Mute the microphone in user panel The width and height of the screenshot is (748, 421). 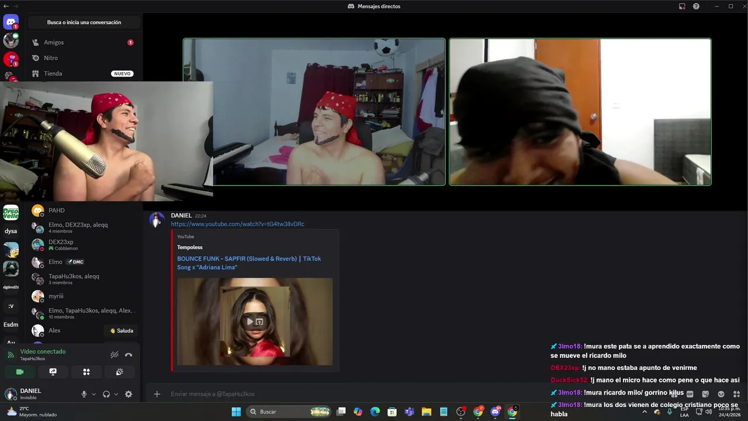pyautogui.click(x=84, y=394)
